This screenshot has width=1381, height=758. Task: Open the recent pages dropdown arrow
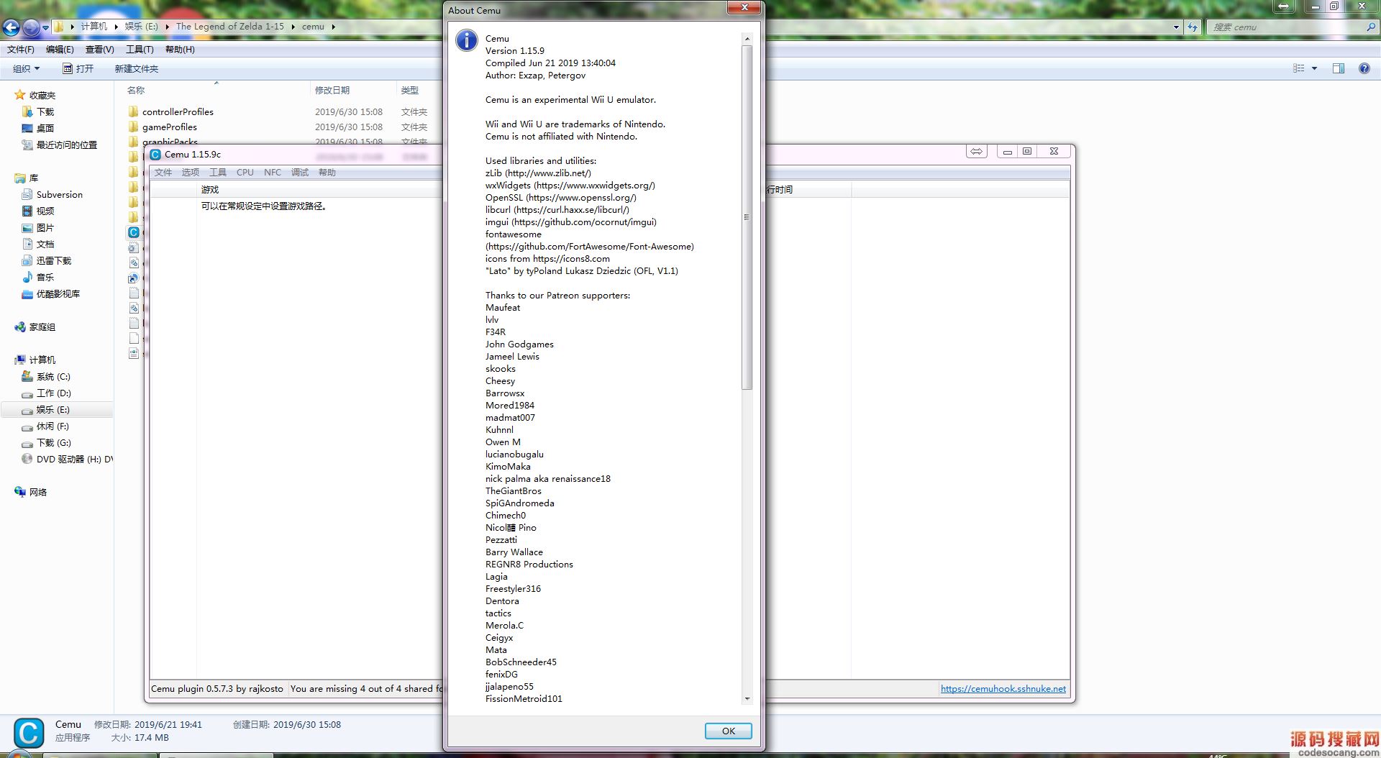45,27
